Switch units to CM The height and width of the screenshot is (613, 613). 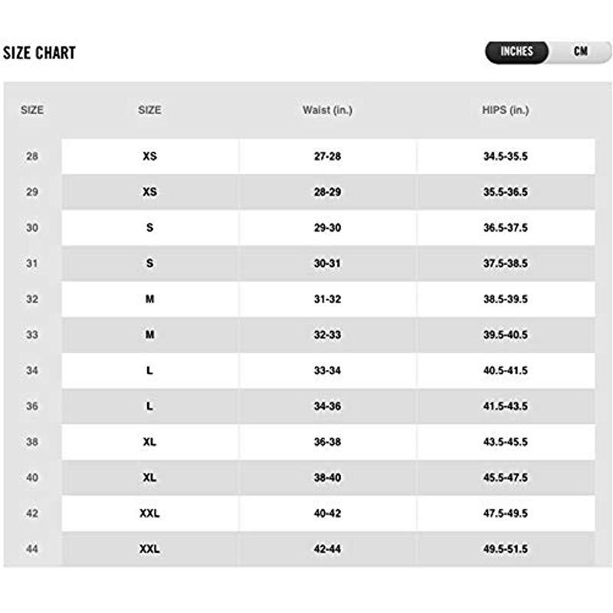(x=581, y=51)
